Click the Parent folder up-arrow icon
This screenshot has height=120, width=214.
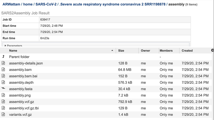pos(3,57)
